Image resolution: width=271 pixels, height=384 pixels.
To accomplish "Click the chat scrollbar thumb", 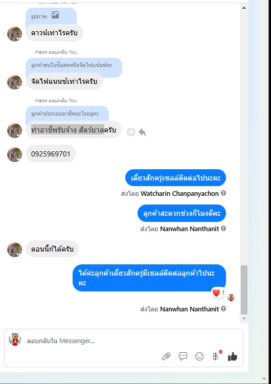I will 244,289.
